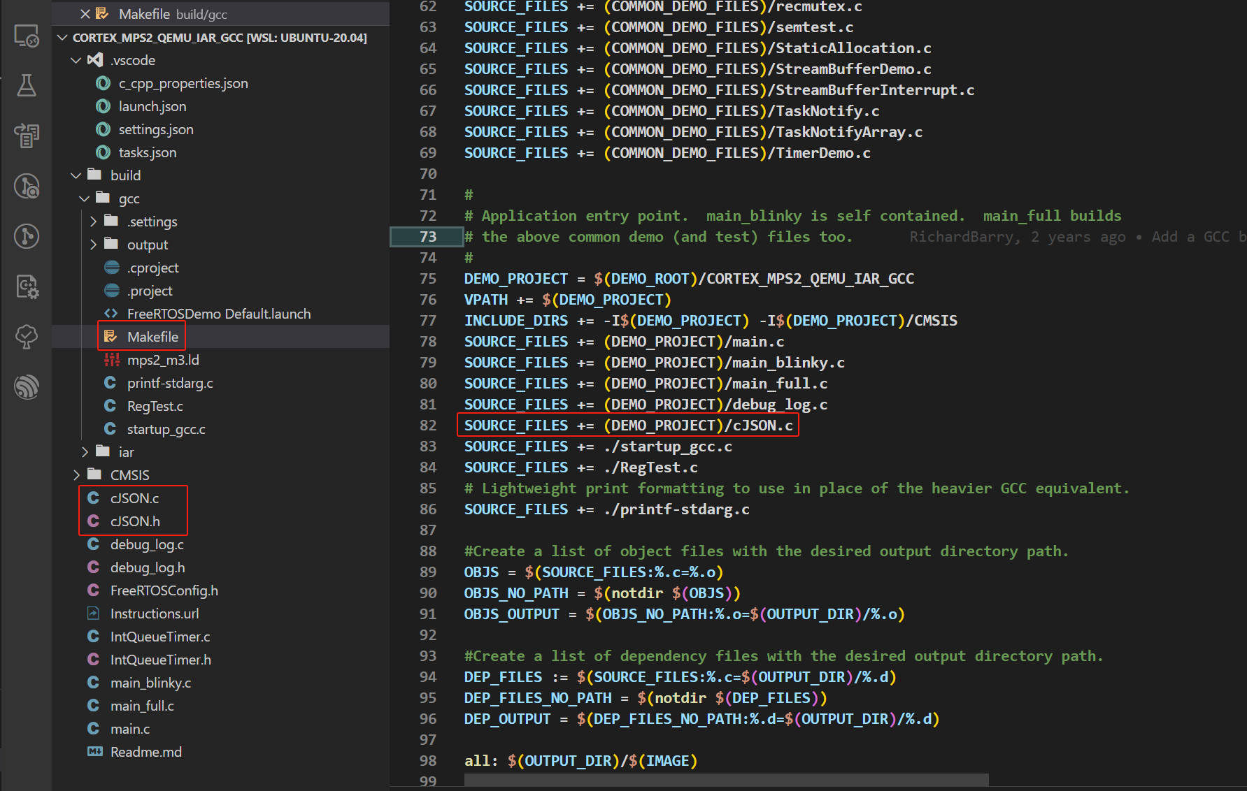Click '/TimerDemo.c' on line 69
The width and height of the screenshot is (1247, 791).
coord(820,153)
